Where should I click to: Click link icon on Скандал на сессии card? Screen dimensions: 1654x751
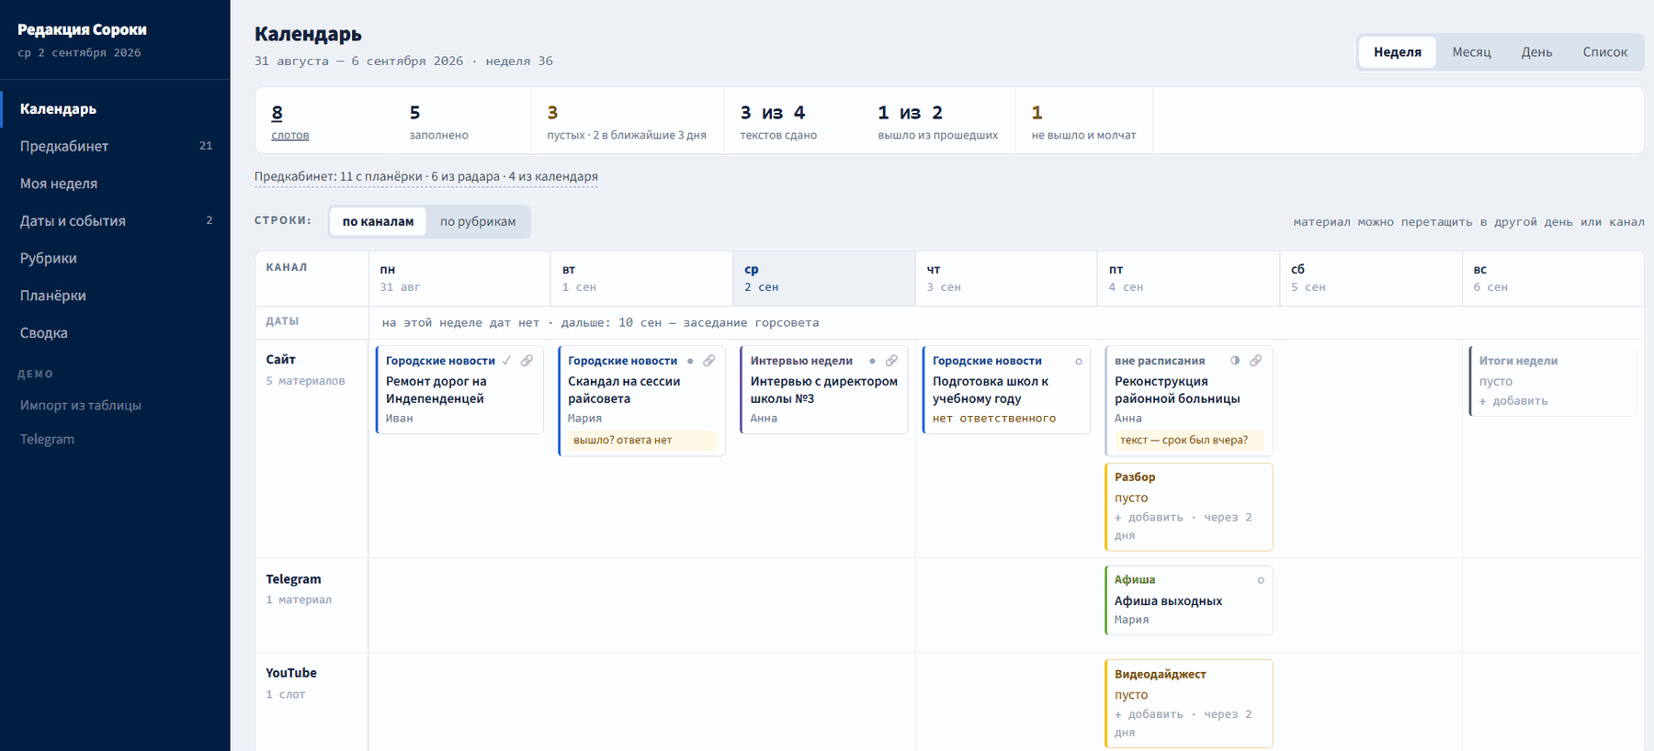tap(709, 361)
